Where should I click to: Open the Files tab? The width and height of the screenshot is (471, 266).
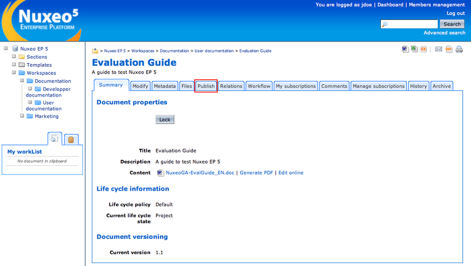187,86
